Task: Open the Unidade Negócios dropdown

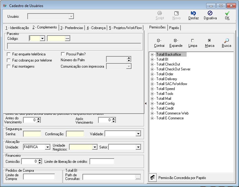Action: 95,147
